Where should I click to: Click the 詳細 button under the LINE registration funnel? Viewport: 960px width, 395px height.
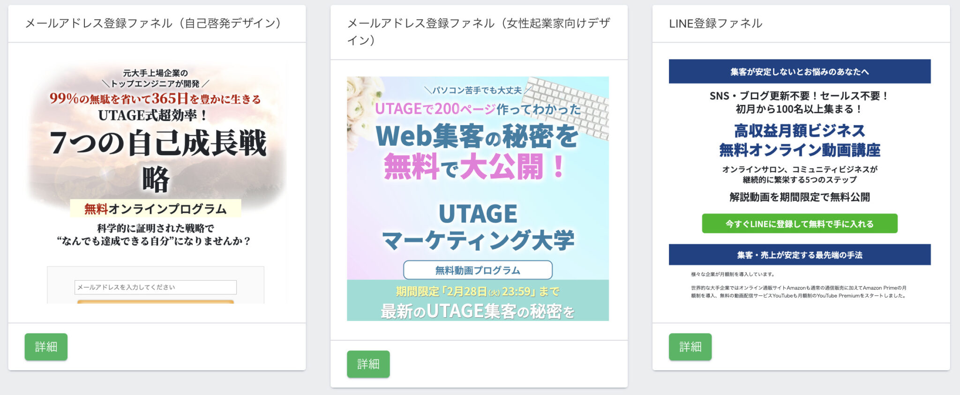coord(690,347)
